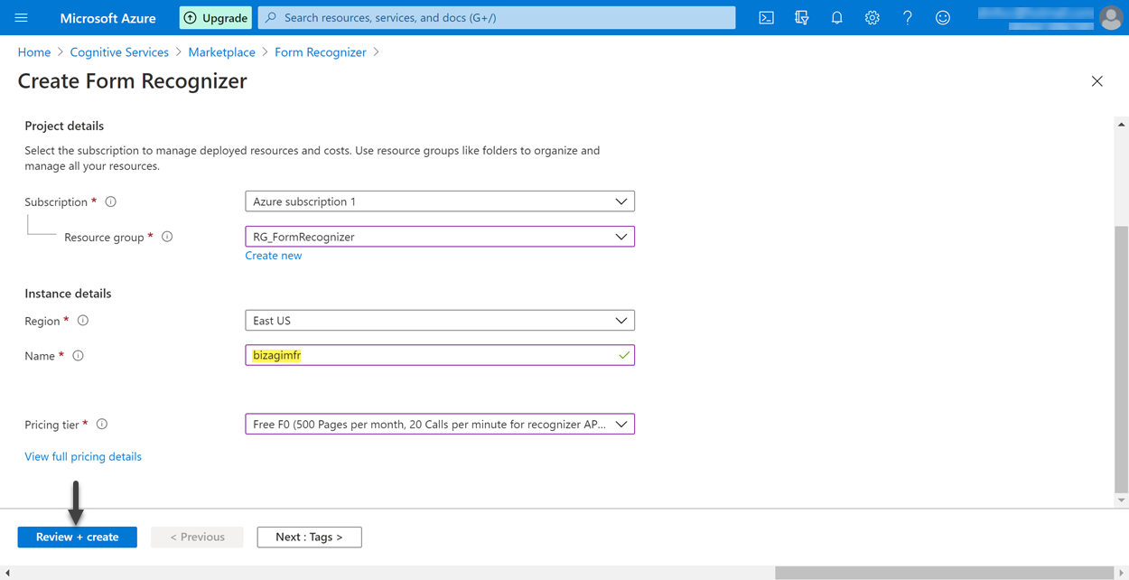Show info tooltip for Resource group
This screenshot has width=1129, height=580.
tap(167, 237)
